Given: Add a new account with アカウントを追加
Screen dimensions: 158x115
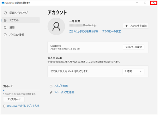Looking at the screenshot, I should [x=136, y=26].
